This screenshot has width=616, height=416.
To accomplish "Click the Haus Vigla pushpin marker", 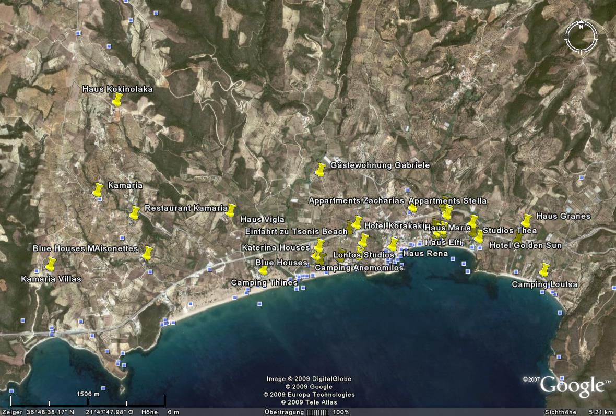I will 231,210.
